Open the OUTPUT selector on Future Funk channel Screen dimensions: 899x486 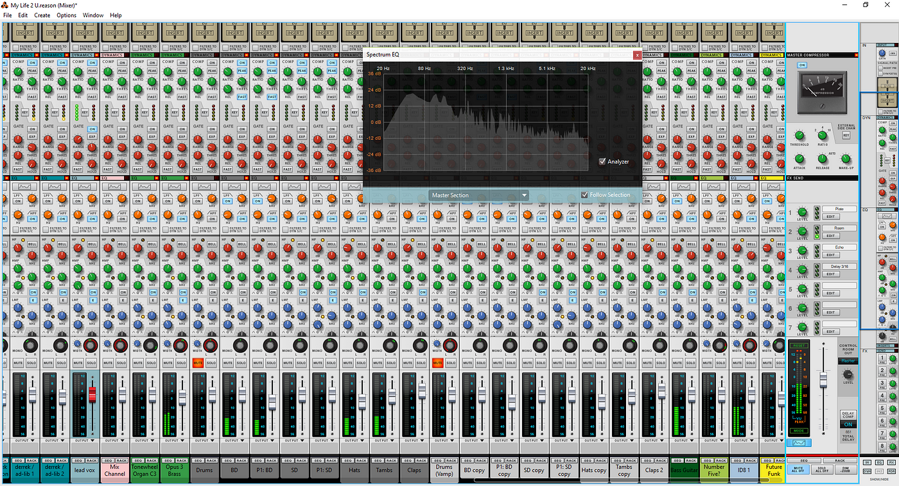pos(772,440)
